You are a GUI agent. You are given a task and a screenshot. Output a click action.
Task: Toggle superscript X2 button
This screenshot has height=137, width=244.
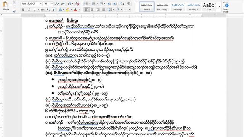pos(54,10)
